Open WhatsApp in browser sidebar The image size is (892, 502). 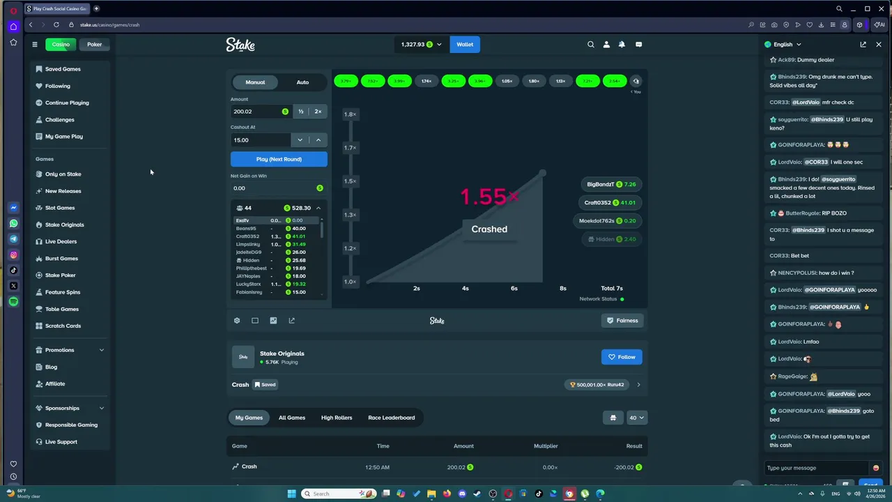coord(13,224)
